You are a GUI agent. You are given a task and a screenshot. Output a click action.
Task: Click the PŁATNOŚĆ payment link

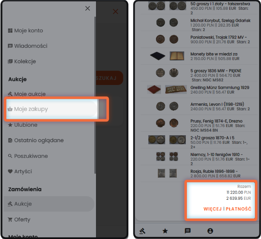pos(239,209)
